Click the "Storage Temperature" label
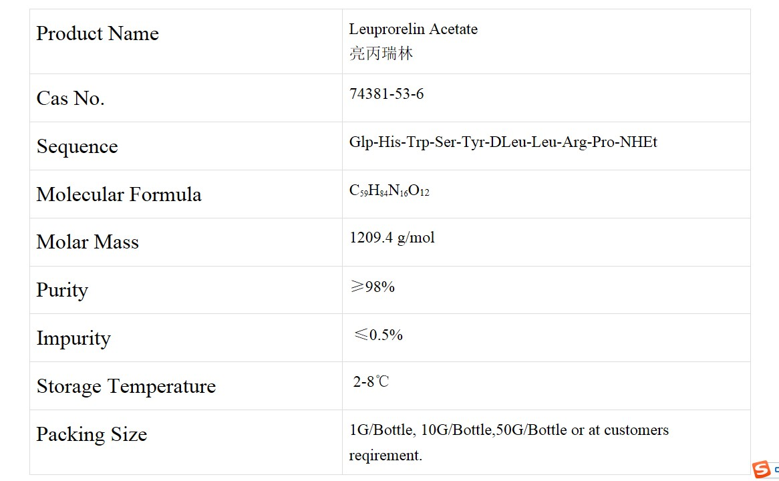This screenshot has height=481, width=779. point(126,386)
